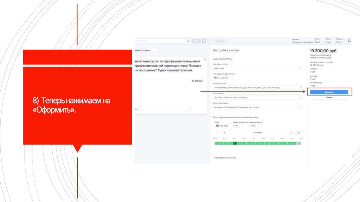Click the calendar icon in callback date field
The height and width of the screenshot is (202, 360).
click(x=217, y=126)
